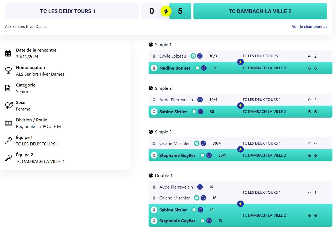Viewport: 336px width, 230px height.
Task: Click Nadine Bonnet's name in Simple 1
Action: coord(175,68)
